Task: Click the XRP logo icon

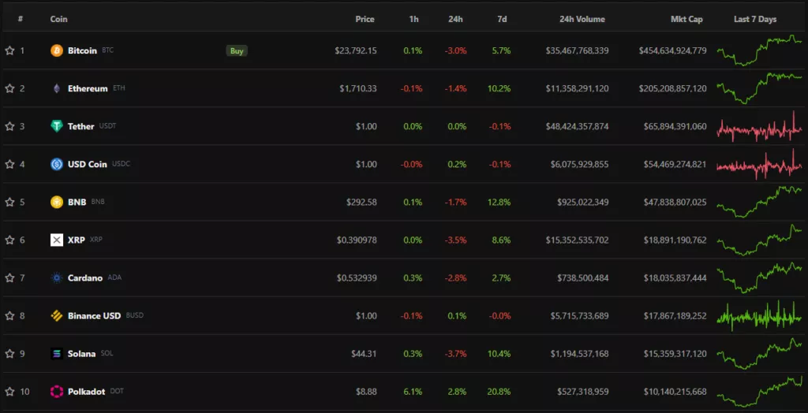Action: (x=57, y=240)
